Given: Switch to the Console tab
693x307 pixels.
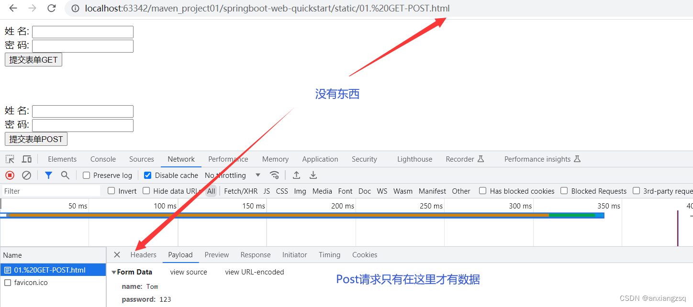Looking at the screenshot, I should click(102, 158).
